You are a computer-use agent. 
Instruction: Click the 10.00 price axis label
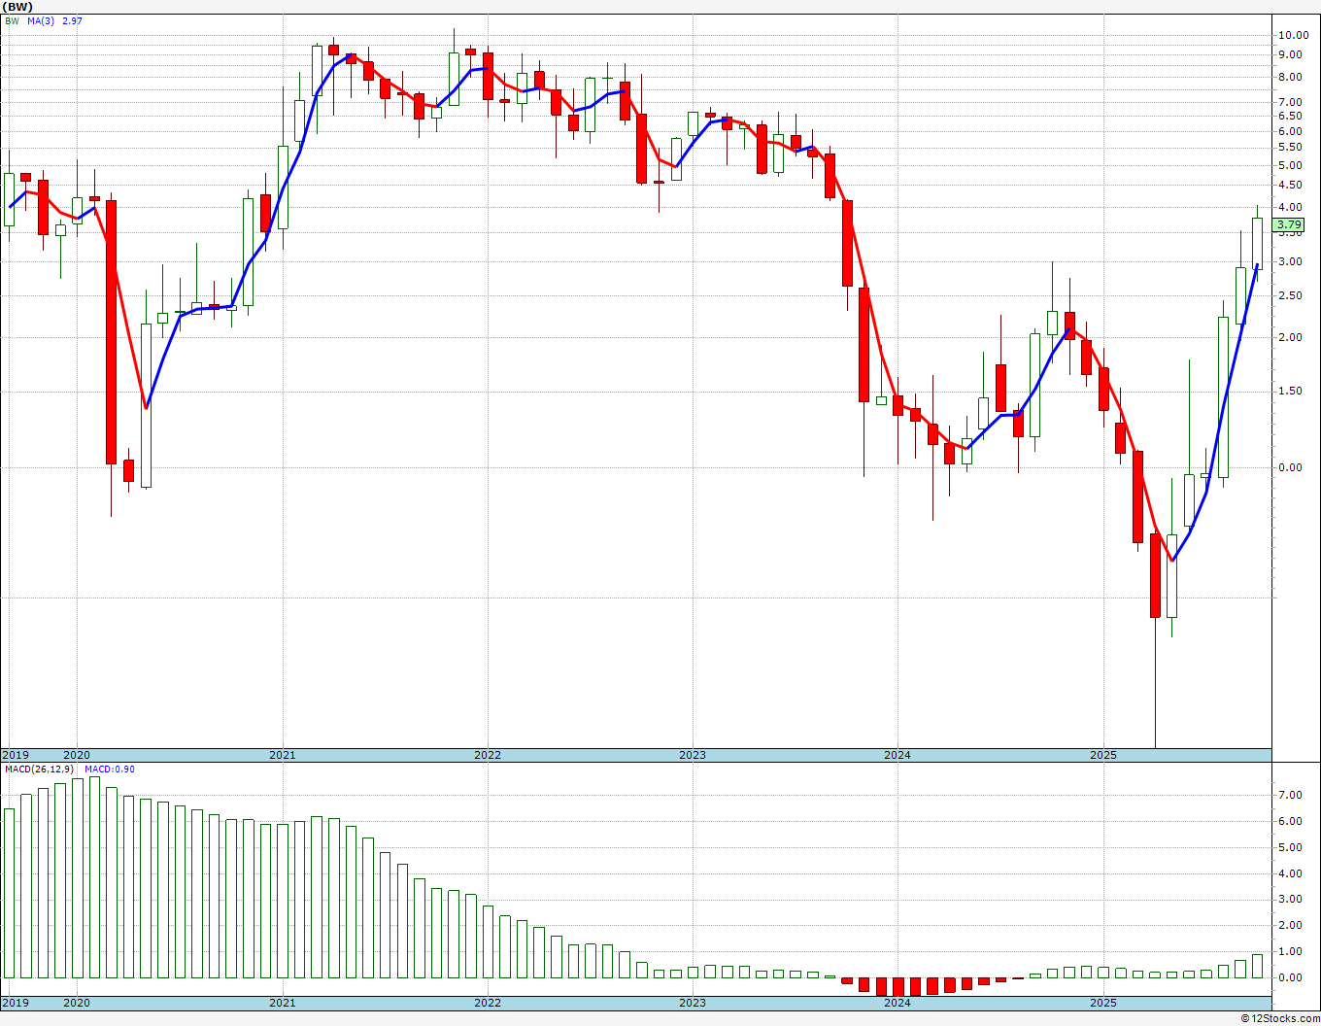click(1293, 35)
